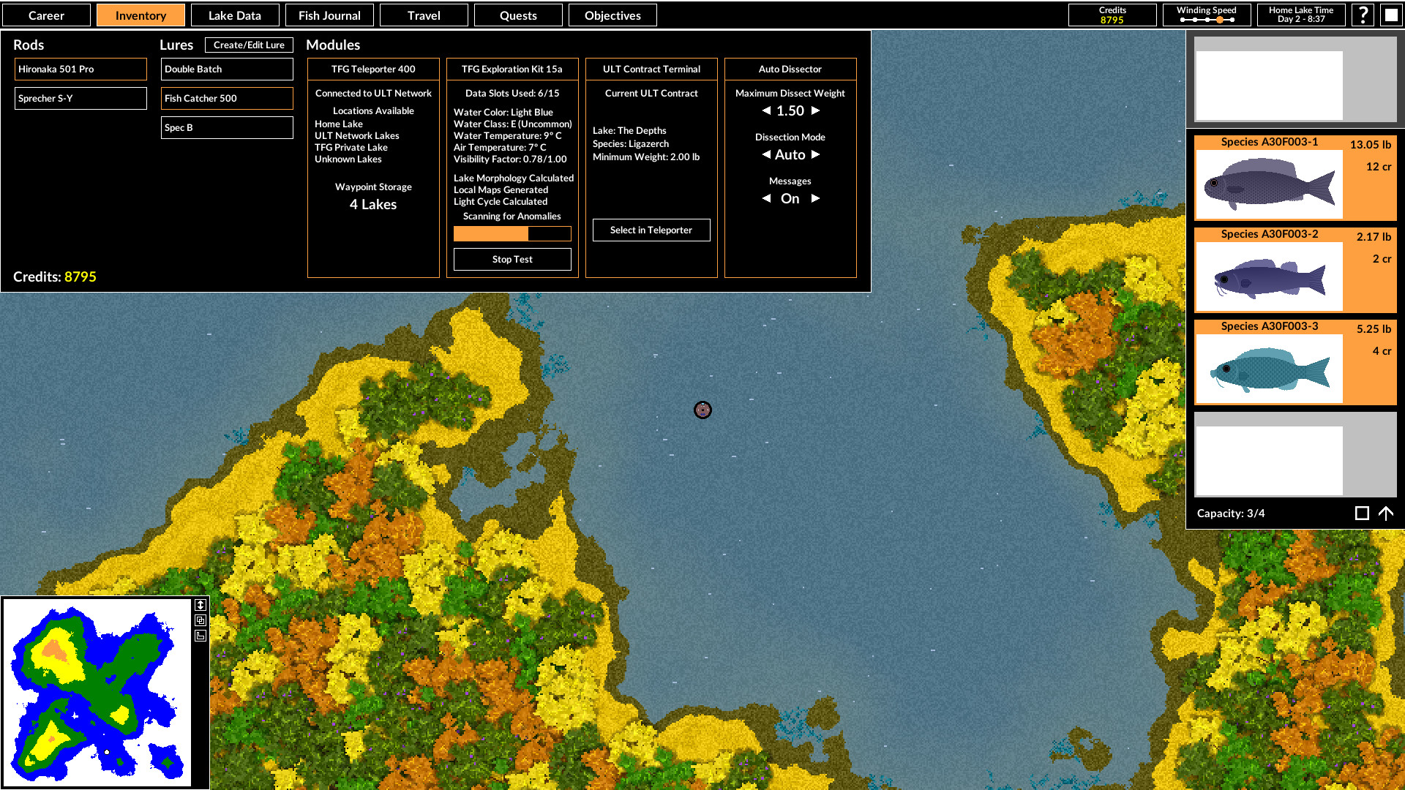Screen dimensions: 1405x790
Task: Click the up arrow in catch panel
Action: click(1386, 513)
